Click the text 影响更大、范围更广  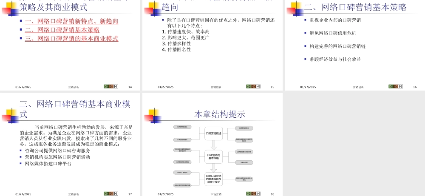tap(189, 38)
